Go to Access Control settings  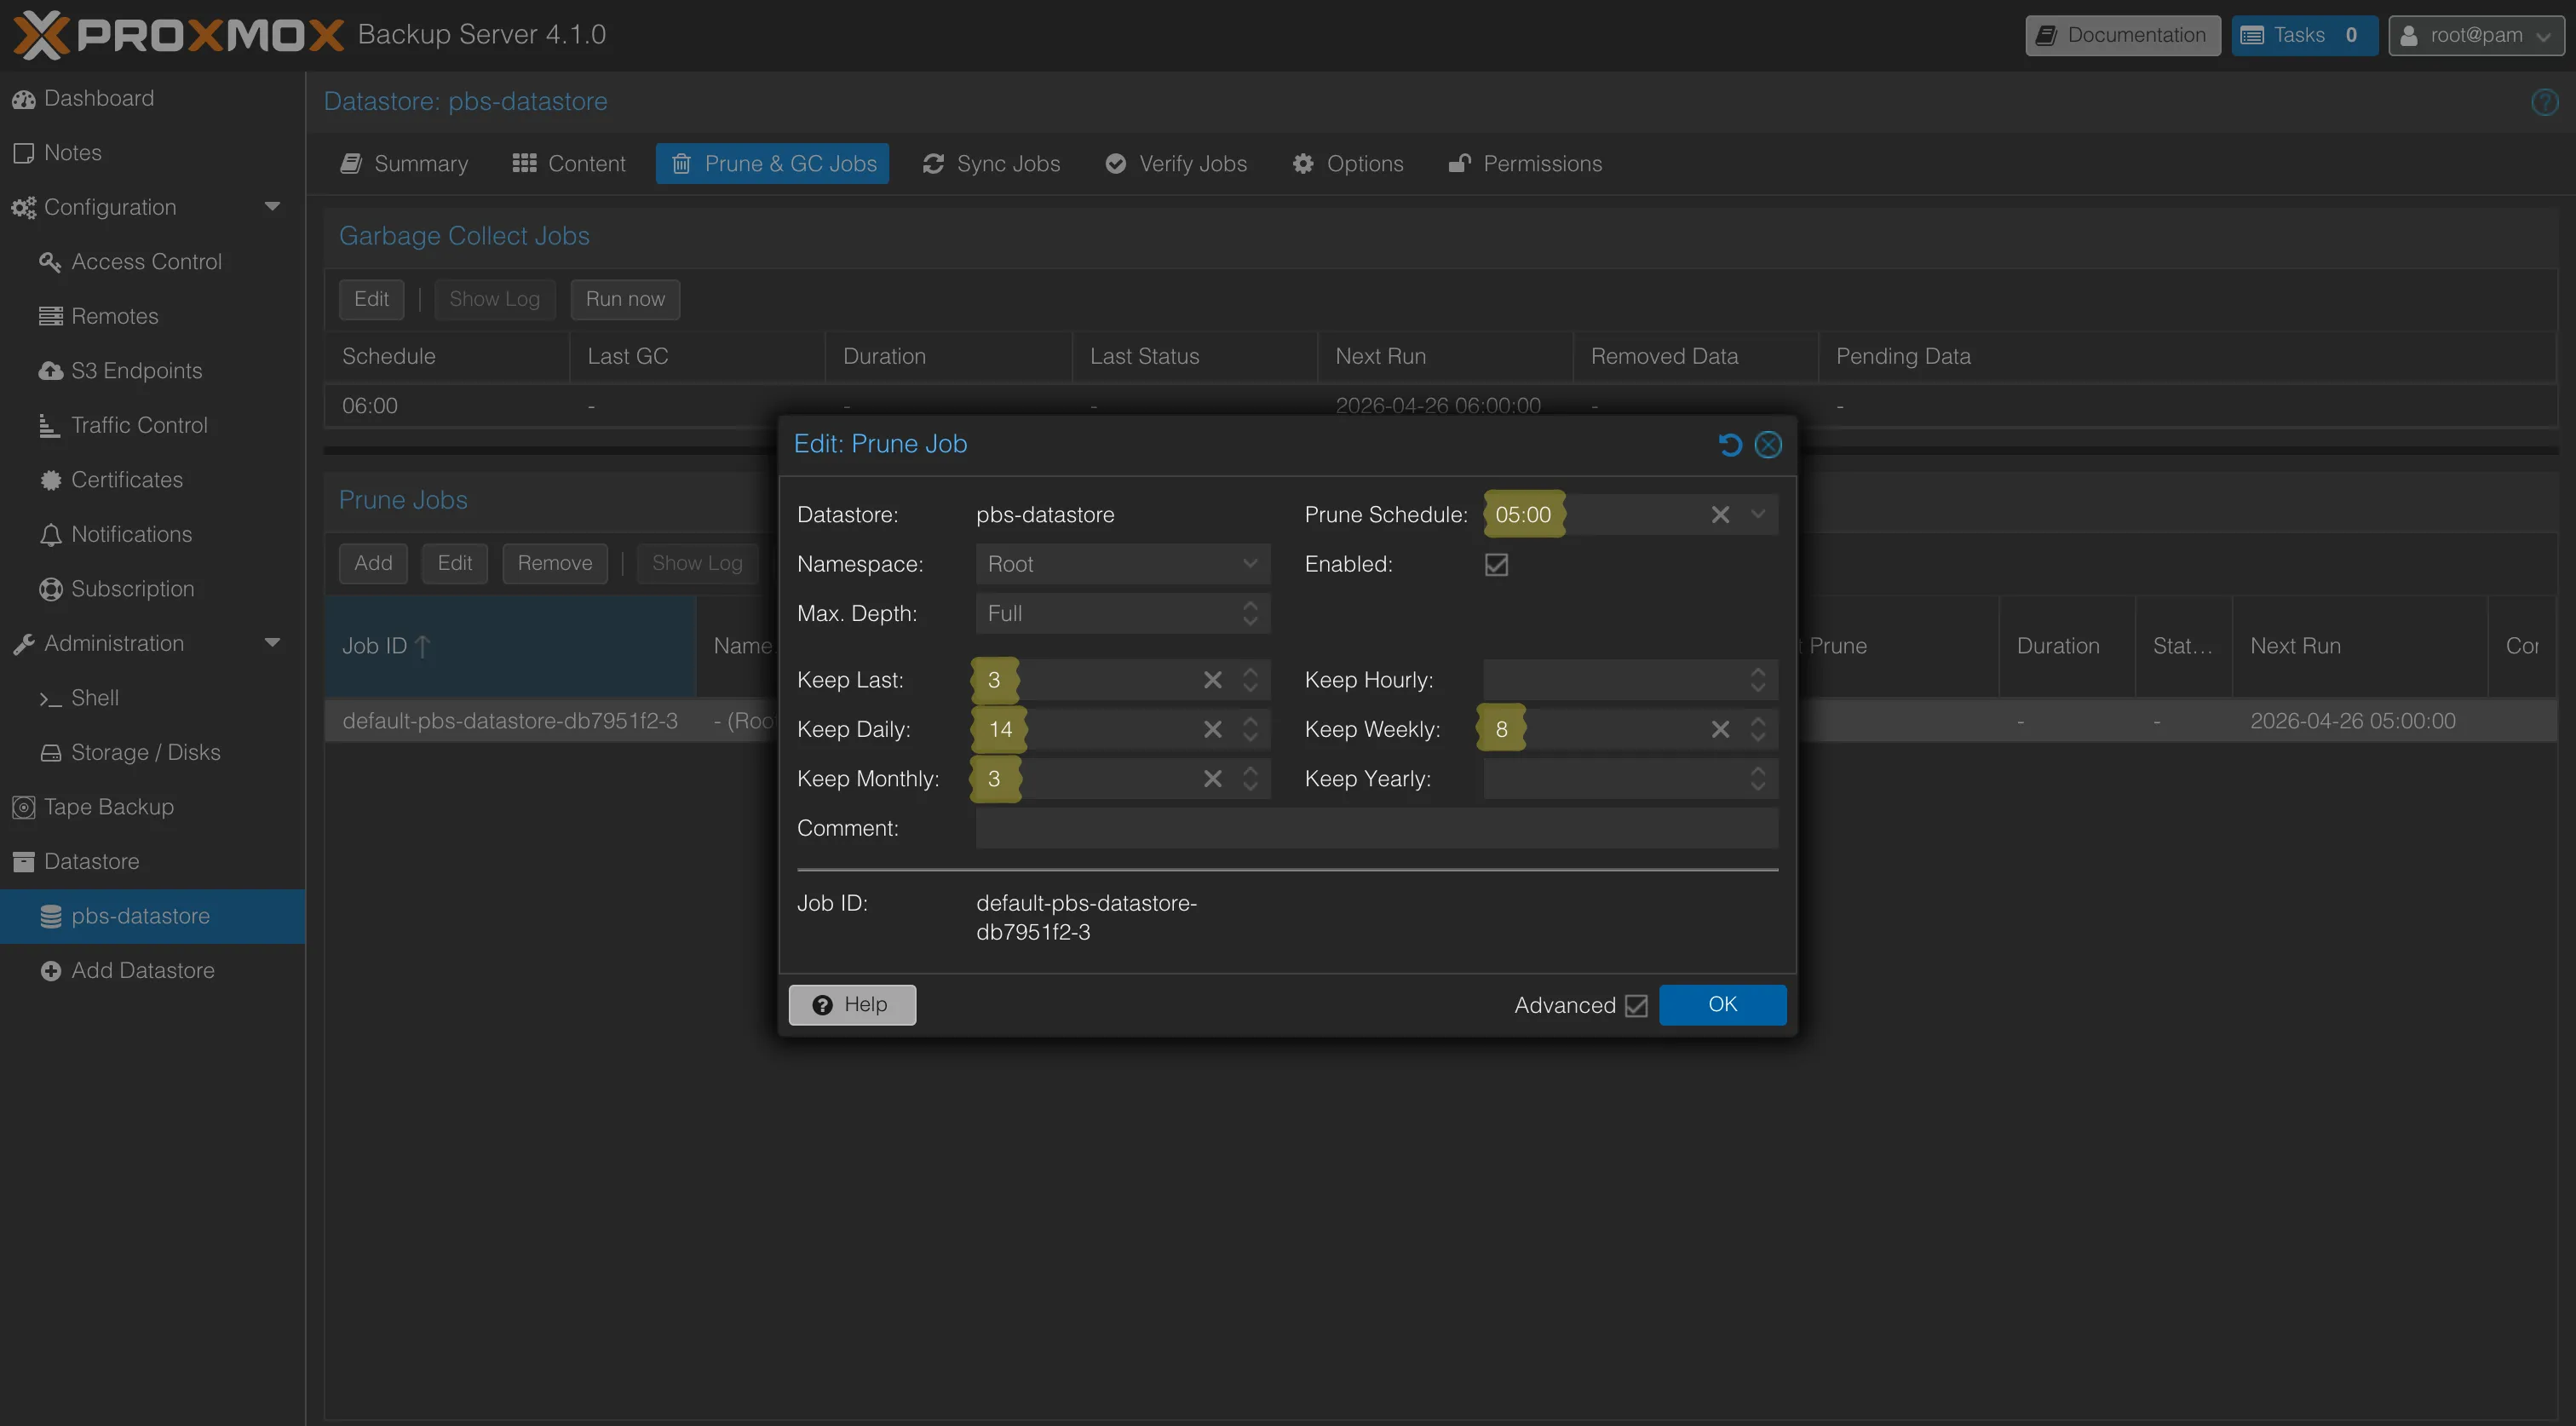tap(152, 262)
